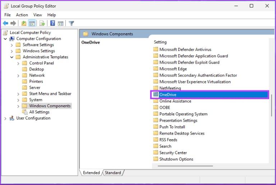Click the Local Computer Policy scroll icon
The height and width of the screenshot is (185, 276).
point(6,33)
